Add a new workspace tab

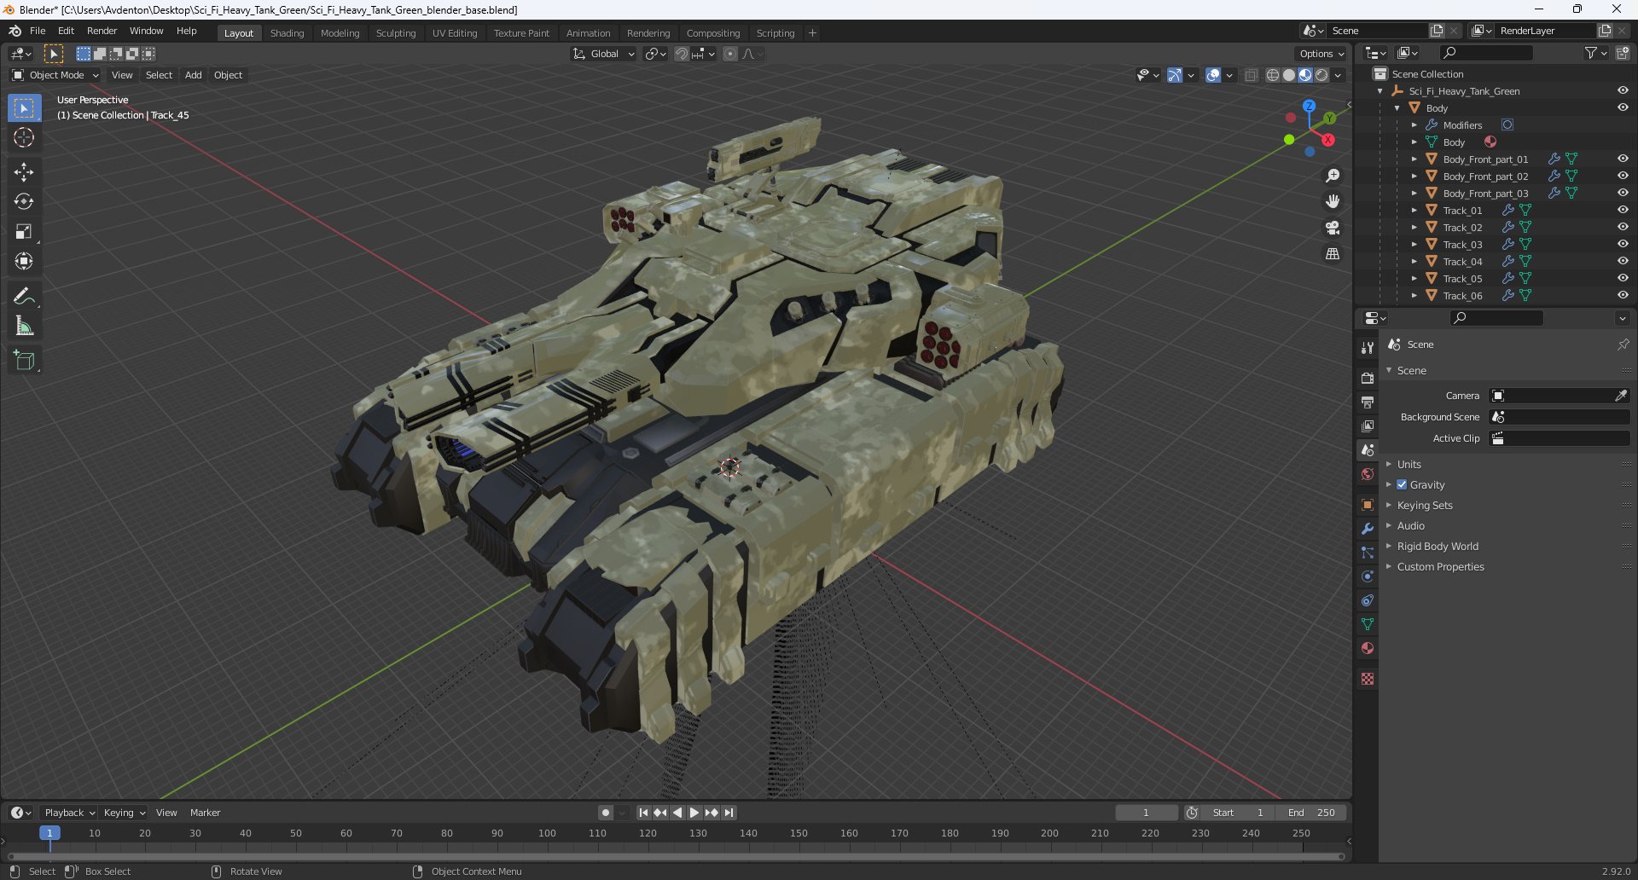point(812,33)
